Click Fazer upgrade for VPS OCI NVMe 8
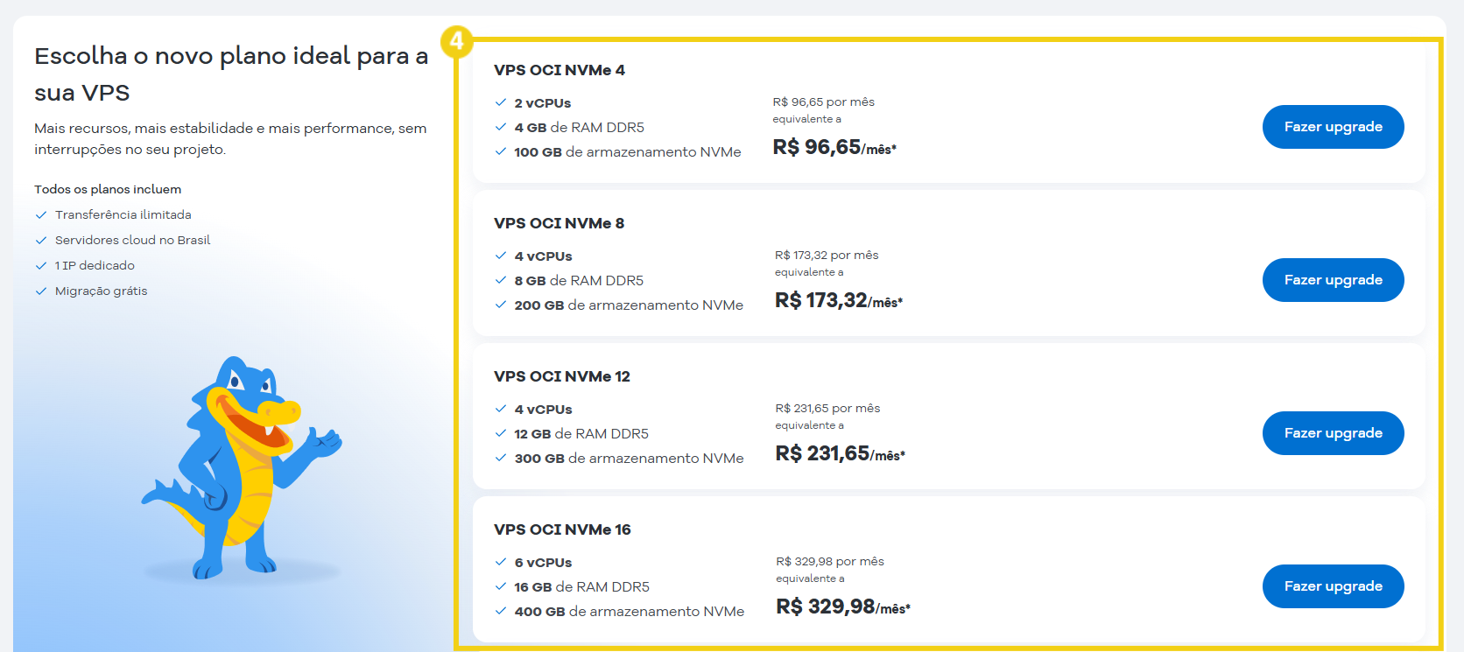Screen dimensions: 1464x652 pos(1333,280)
